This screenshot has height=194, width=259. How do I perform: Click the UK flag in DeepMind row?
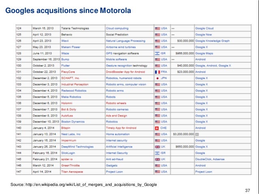coord(158,147)
